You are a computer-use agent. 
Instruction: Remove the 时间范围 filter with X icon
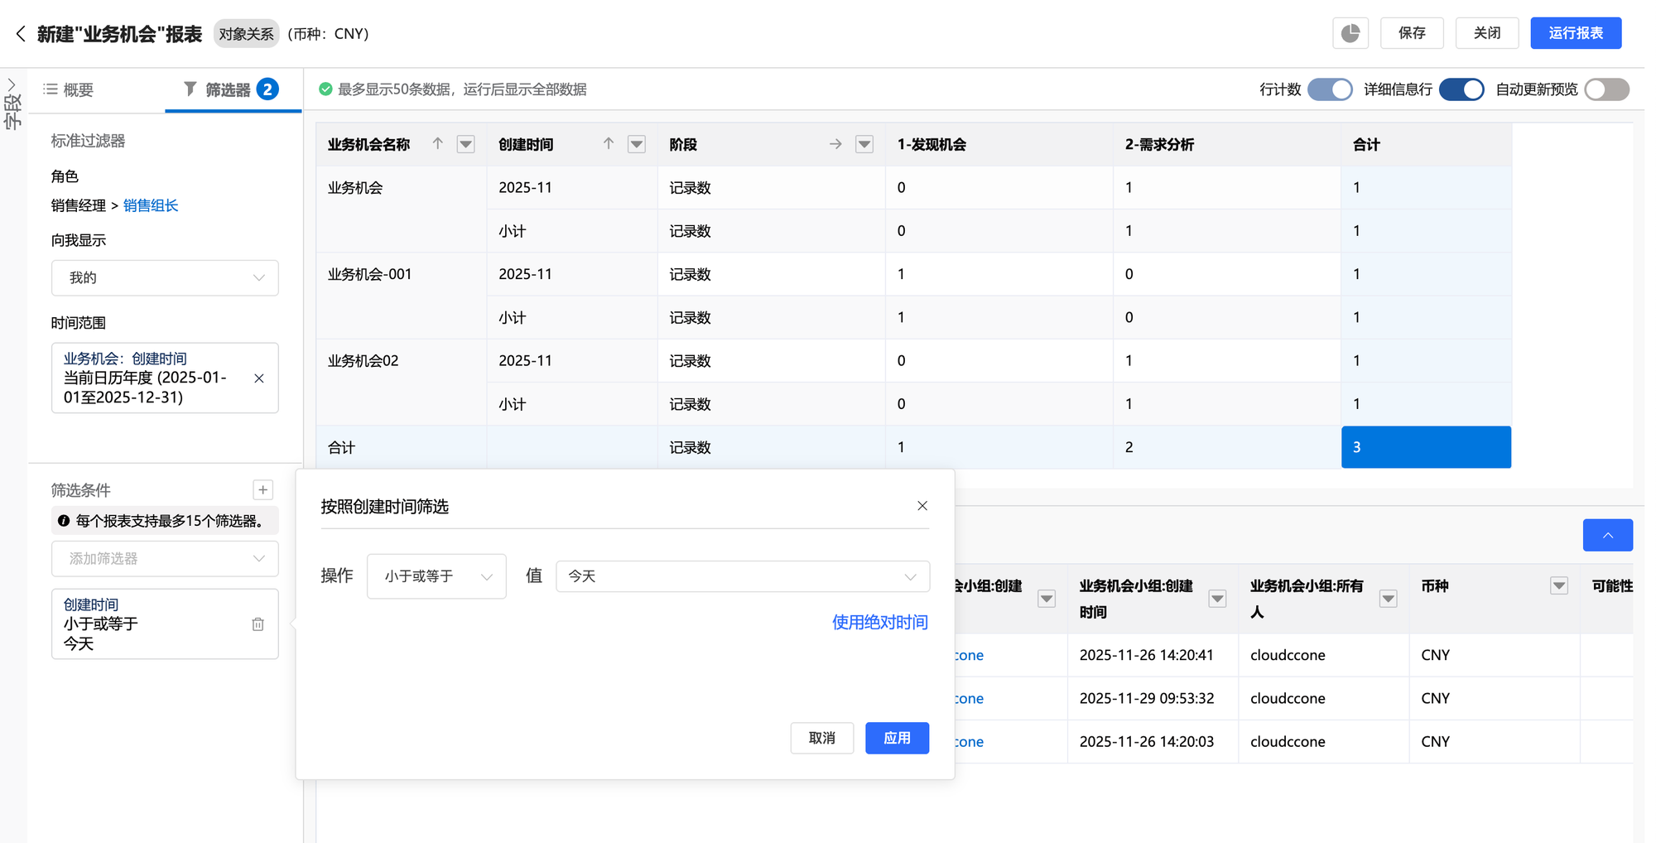tap(259, 378)
